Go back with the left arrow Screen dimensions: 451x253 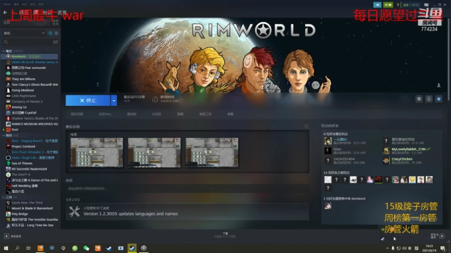coord(5,13)
